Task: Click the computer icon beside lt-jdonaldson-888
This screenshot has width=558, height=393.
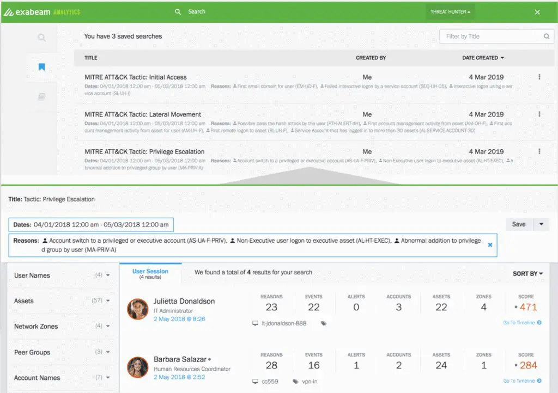Action: (254, 323)
